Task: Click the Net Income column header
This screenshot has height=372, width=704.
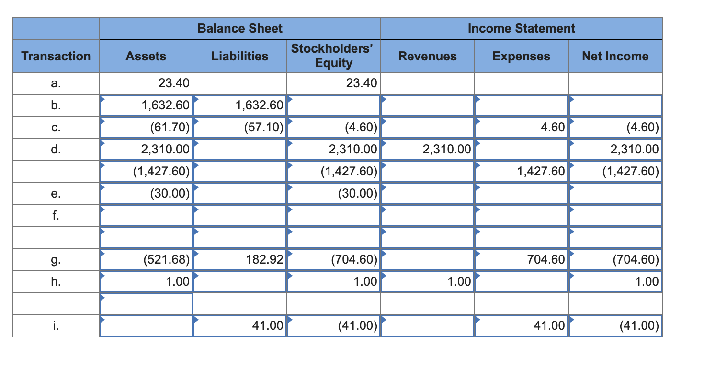Action: click(615, 56)
